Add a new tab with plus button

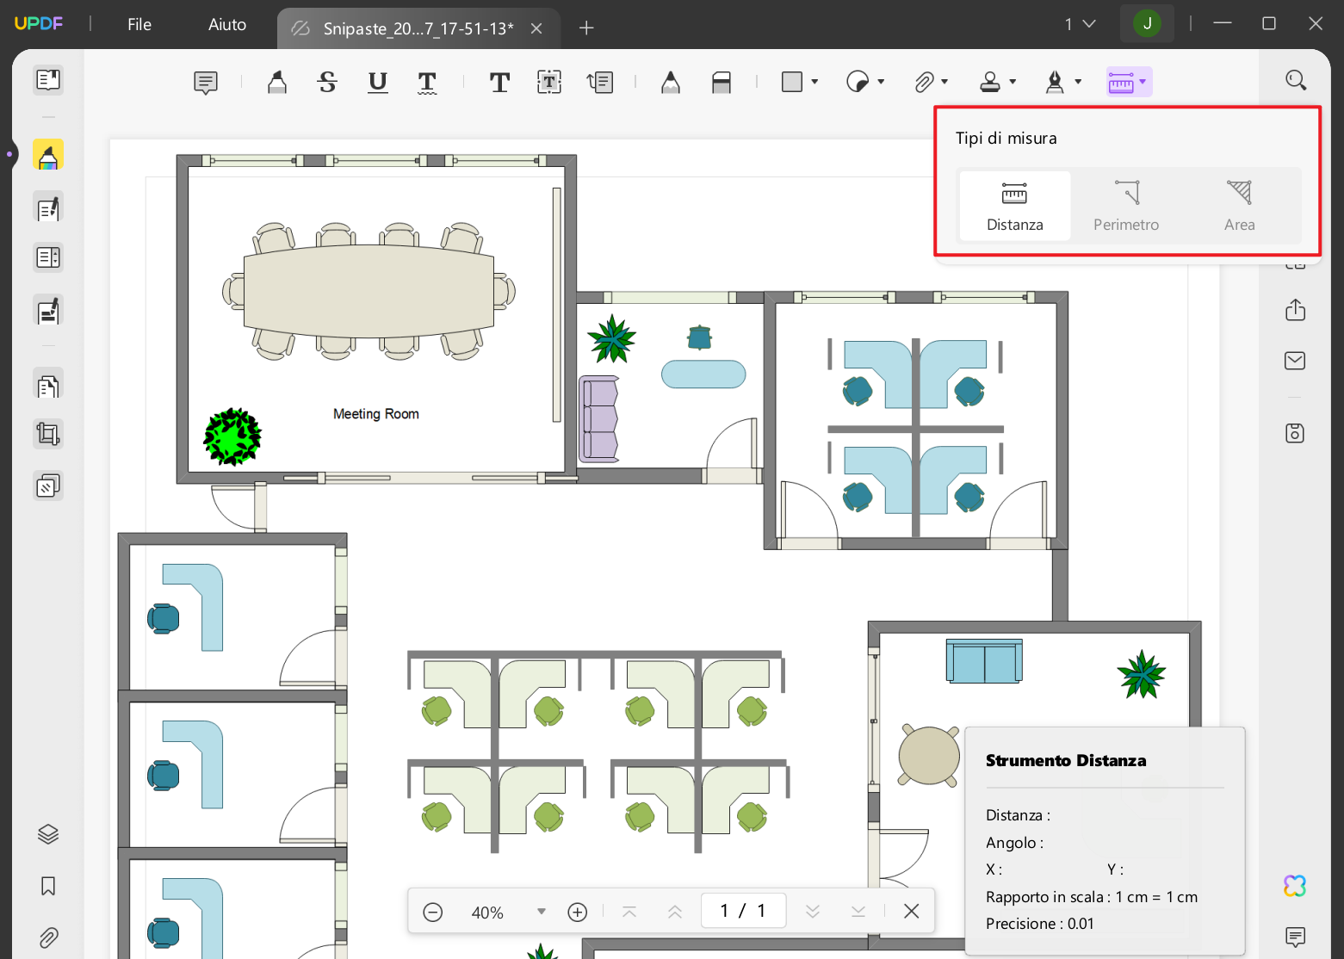click(586, 28)
